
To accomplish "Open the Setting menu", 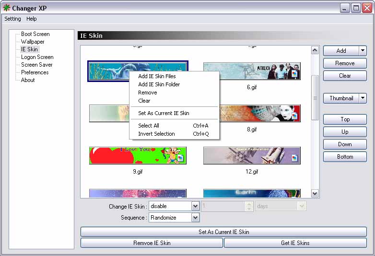I will (x=12, y=19).
